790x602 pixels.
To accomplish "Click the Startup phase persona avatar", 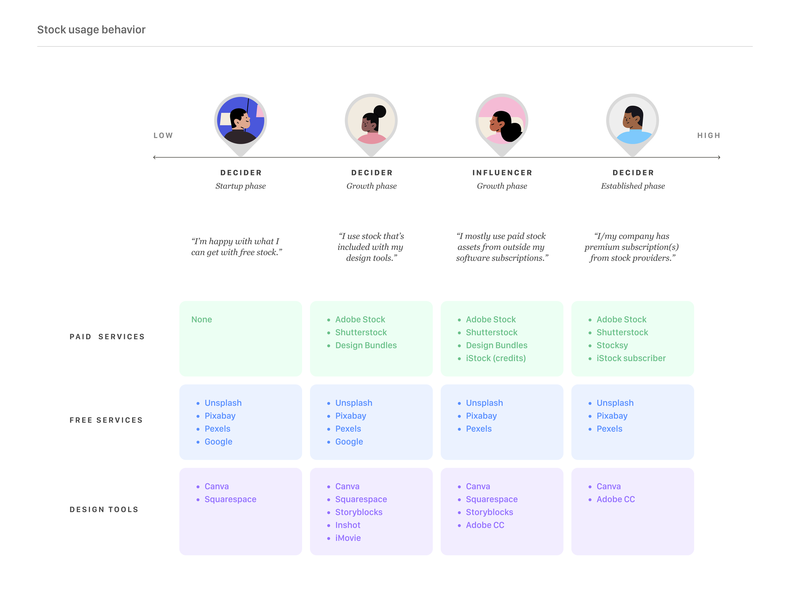I will [x=240, y=120].
